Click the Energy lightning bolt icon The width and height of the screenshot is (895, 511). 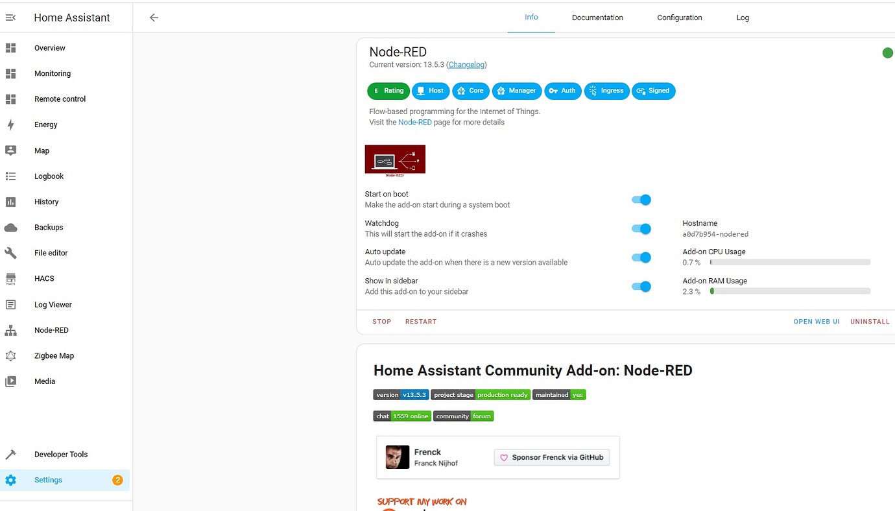point(10,125)
